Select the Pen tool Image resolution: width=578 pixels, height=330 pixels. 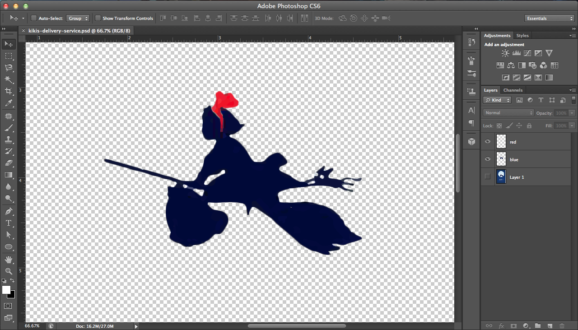click(9, 211)
